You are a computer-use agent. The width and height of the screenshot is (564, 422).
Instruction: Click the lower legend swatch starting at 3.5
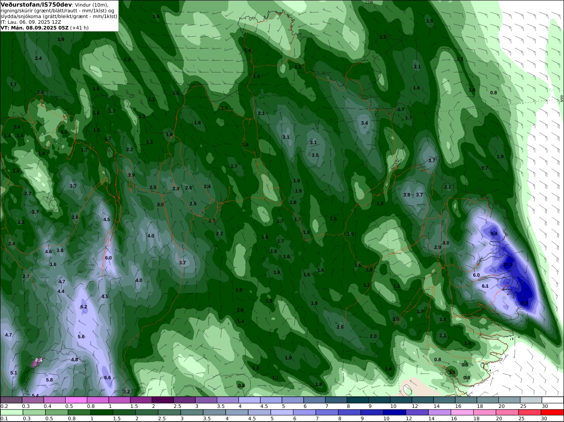click(214, 412)
